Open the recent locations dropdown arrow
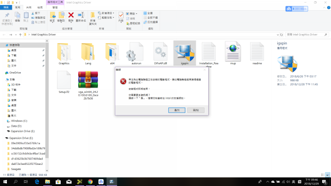This screenshot has height=186, width=331. pyautogui.click(x=16, y=34)
